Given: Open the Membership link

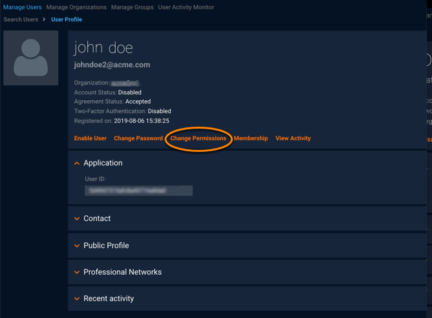Looking at the screenshot, I should click(251, 138).
